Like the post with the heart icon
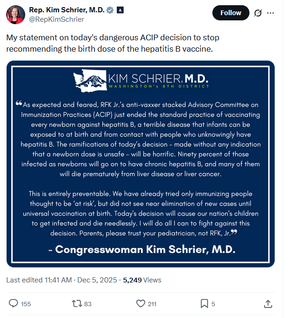The image size is (296, 318). click(141, 303)
